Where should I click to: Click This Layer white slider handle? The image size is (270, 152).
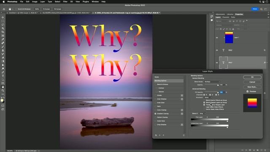pyautogui.click(x=227, y=121)
